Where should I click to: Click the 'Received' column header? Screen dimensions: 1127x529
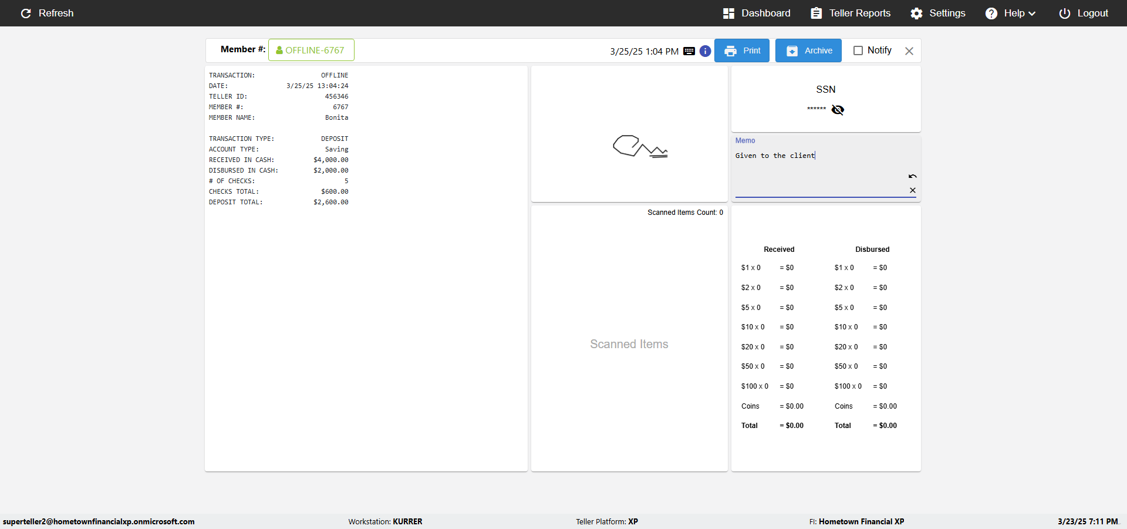(779, 250)
